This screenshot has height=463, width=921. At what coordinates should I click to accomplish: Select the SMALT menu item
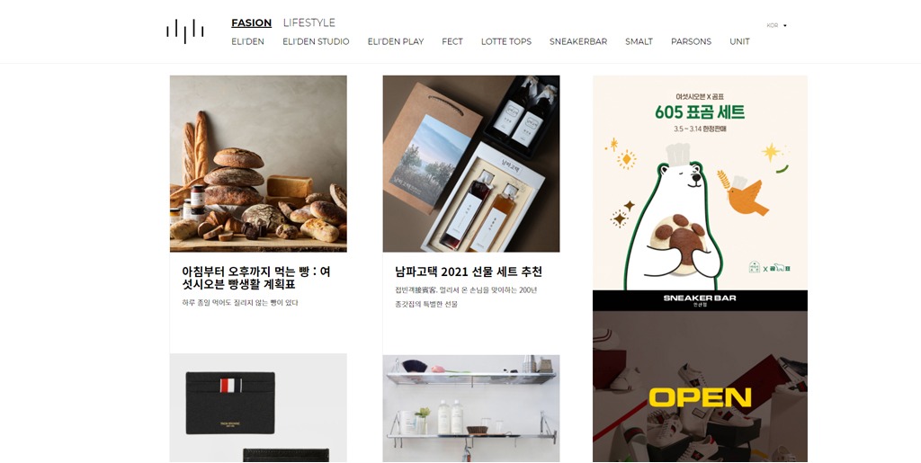(639, 41)
